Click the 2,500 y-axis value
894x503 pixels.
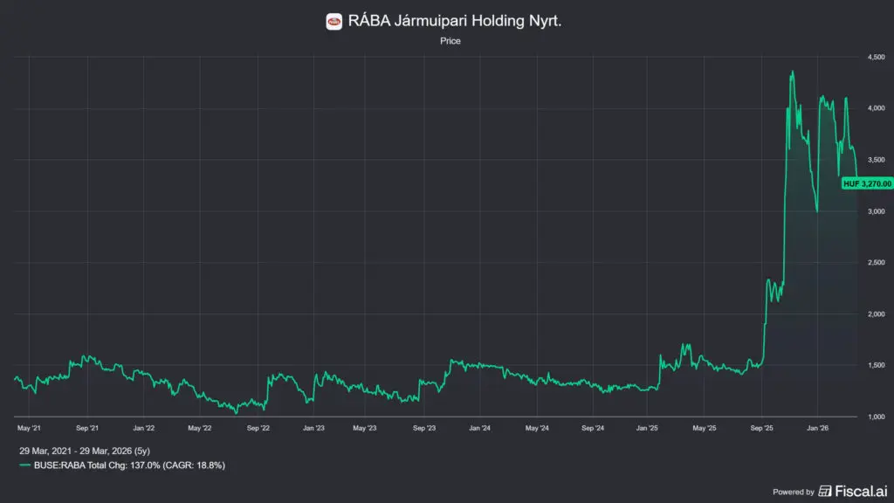click(877, 263)
